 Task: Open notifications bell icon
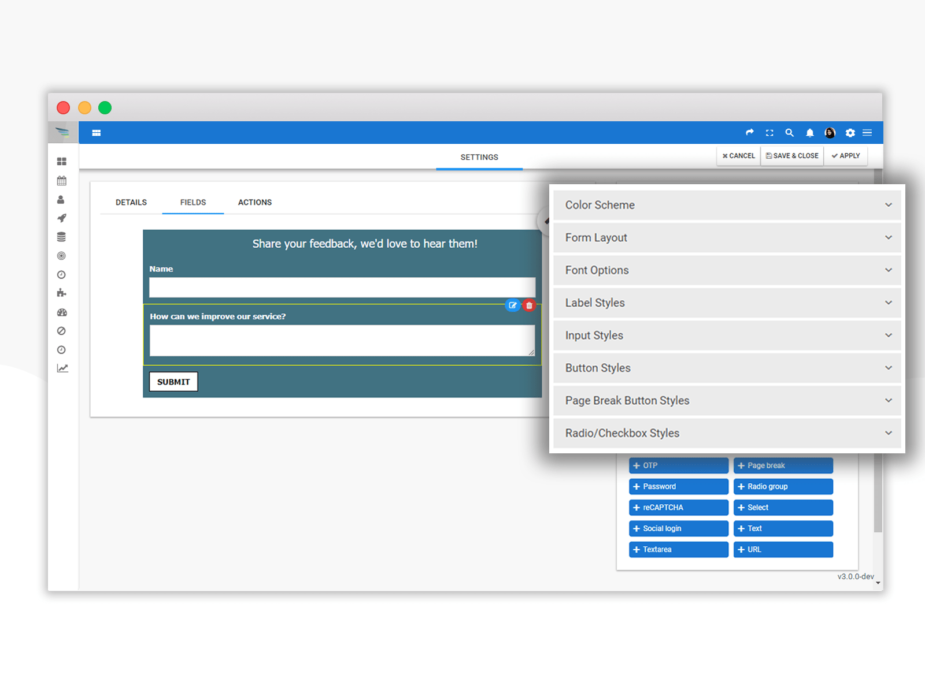(810, 133)
